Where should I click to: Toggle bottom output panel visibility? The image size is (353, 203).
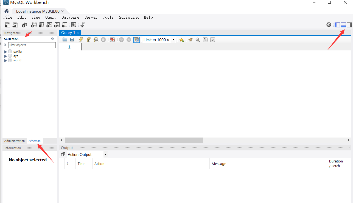click(x=343, y=25)
